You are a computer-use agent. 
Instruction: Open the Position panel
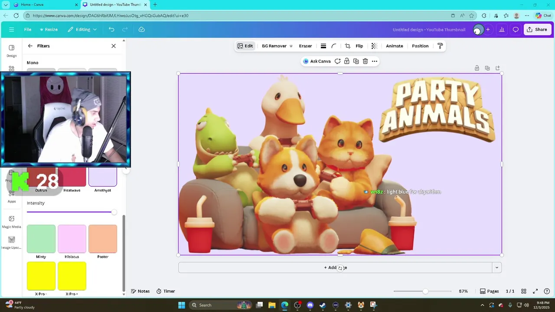click(x=420, y=46)
